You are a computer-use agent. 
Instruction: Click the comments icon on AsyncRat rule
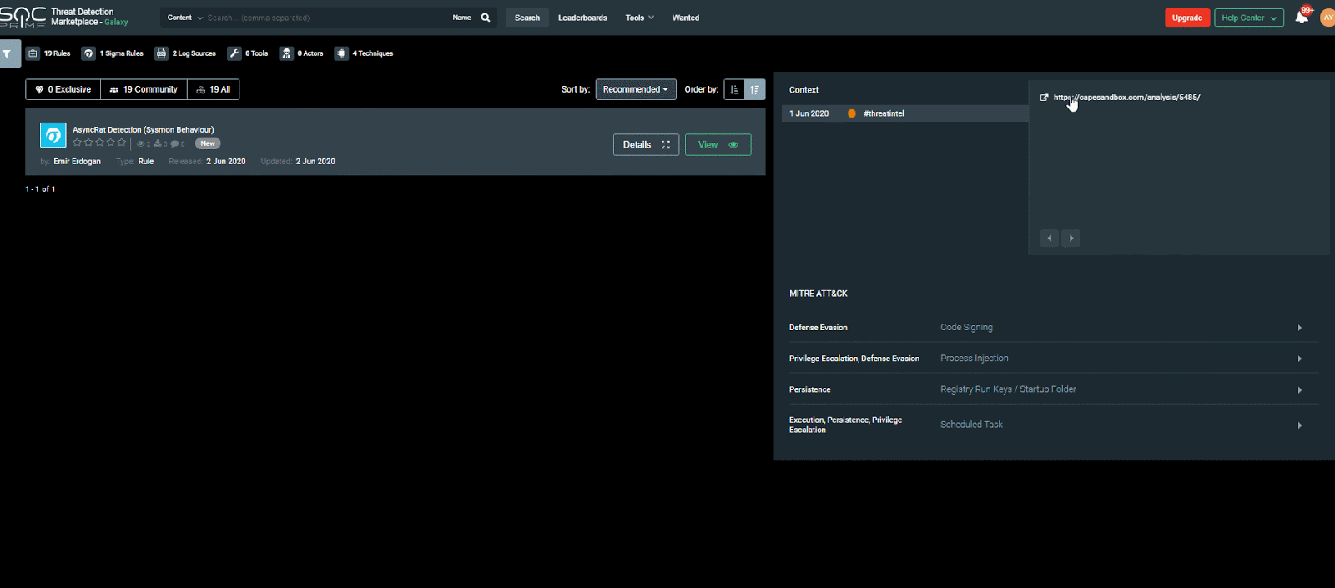point(174,144)
